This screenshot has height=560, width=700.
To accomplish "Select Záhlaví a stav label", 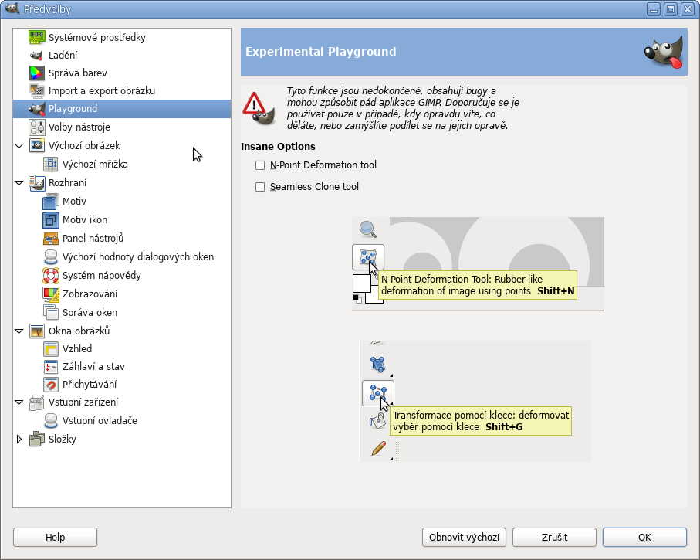I will point(93,367).
